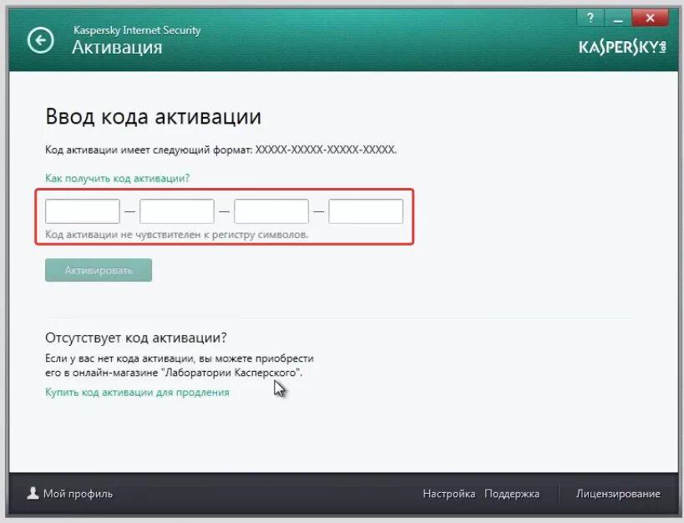Focus the first activation code field

click(x=83, y=211)
